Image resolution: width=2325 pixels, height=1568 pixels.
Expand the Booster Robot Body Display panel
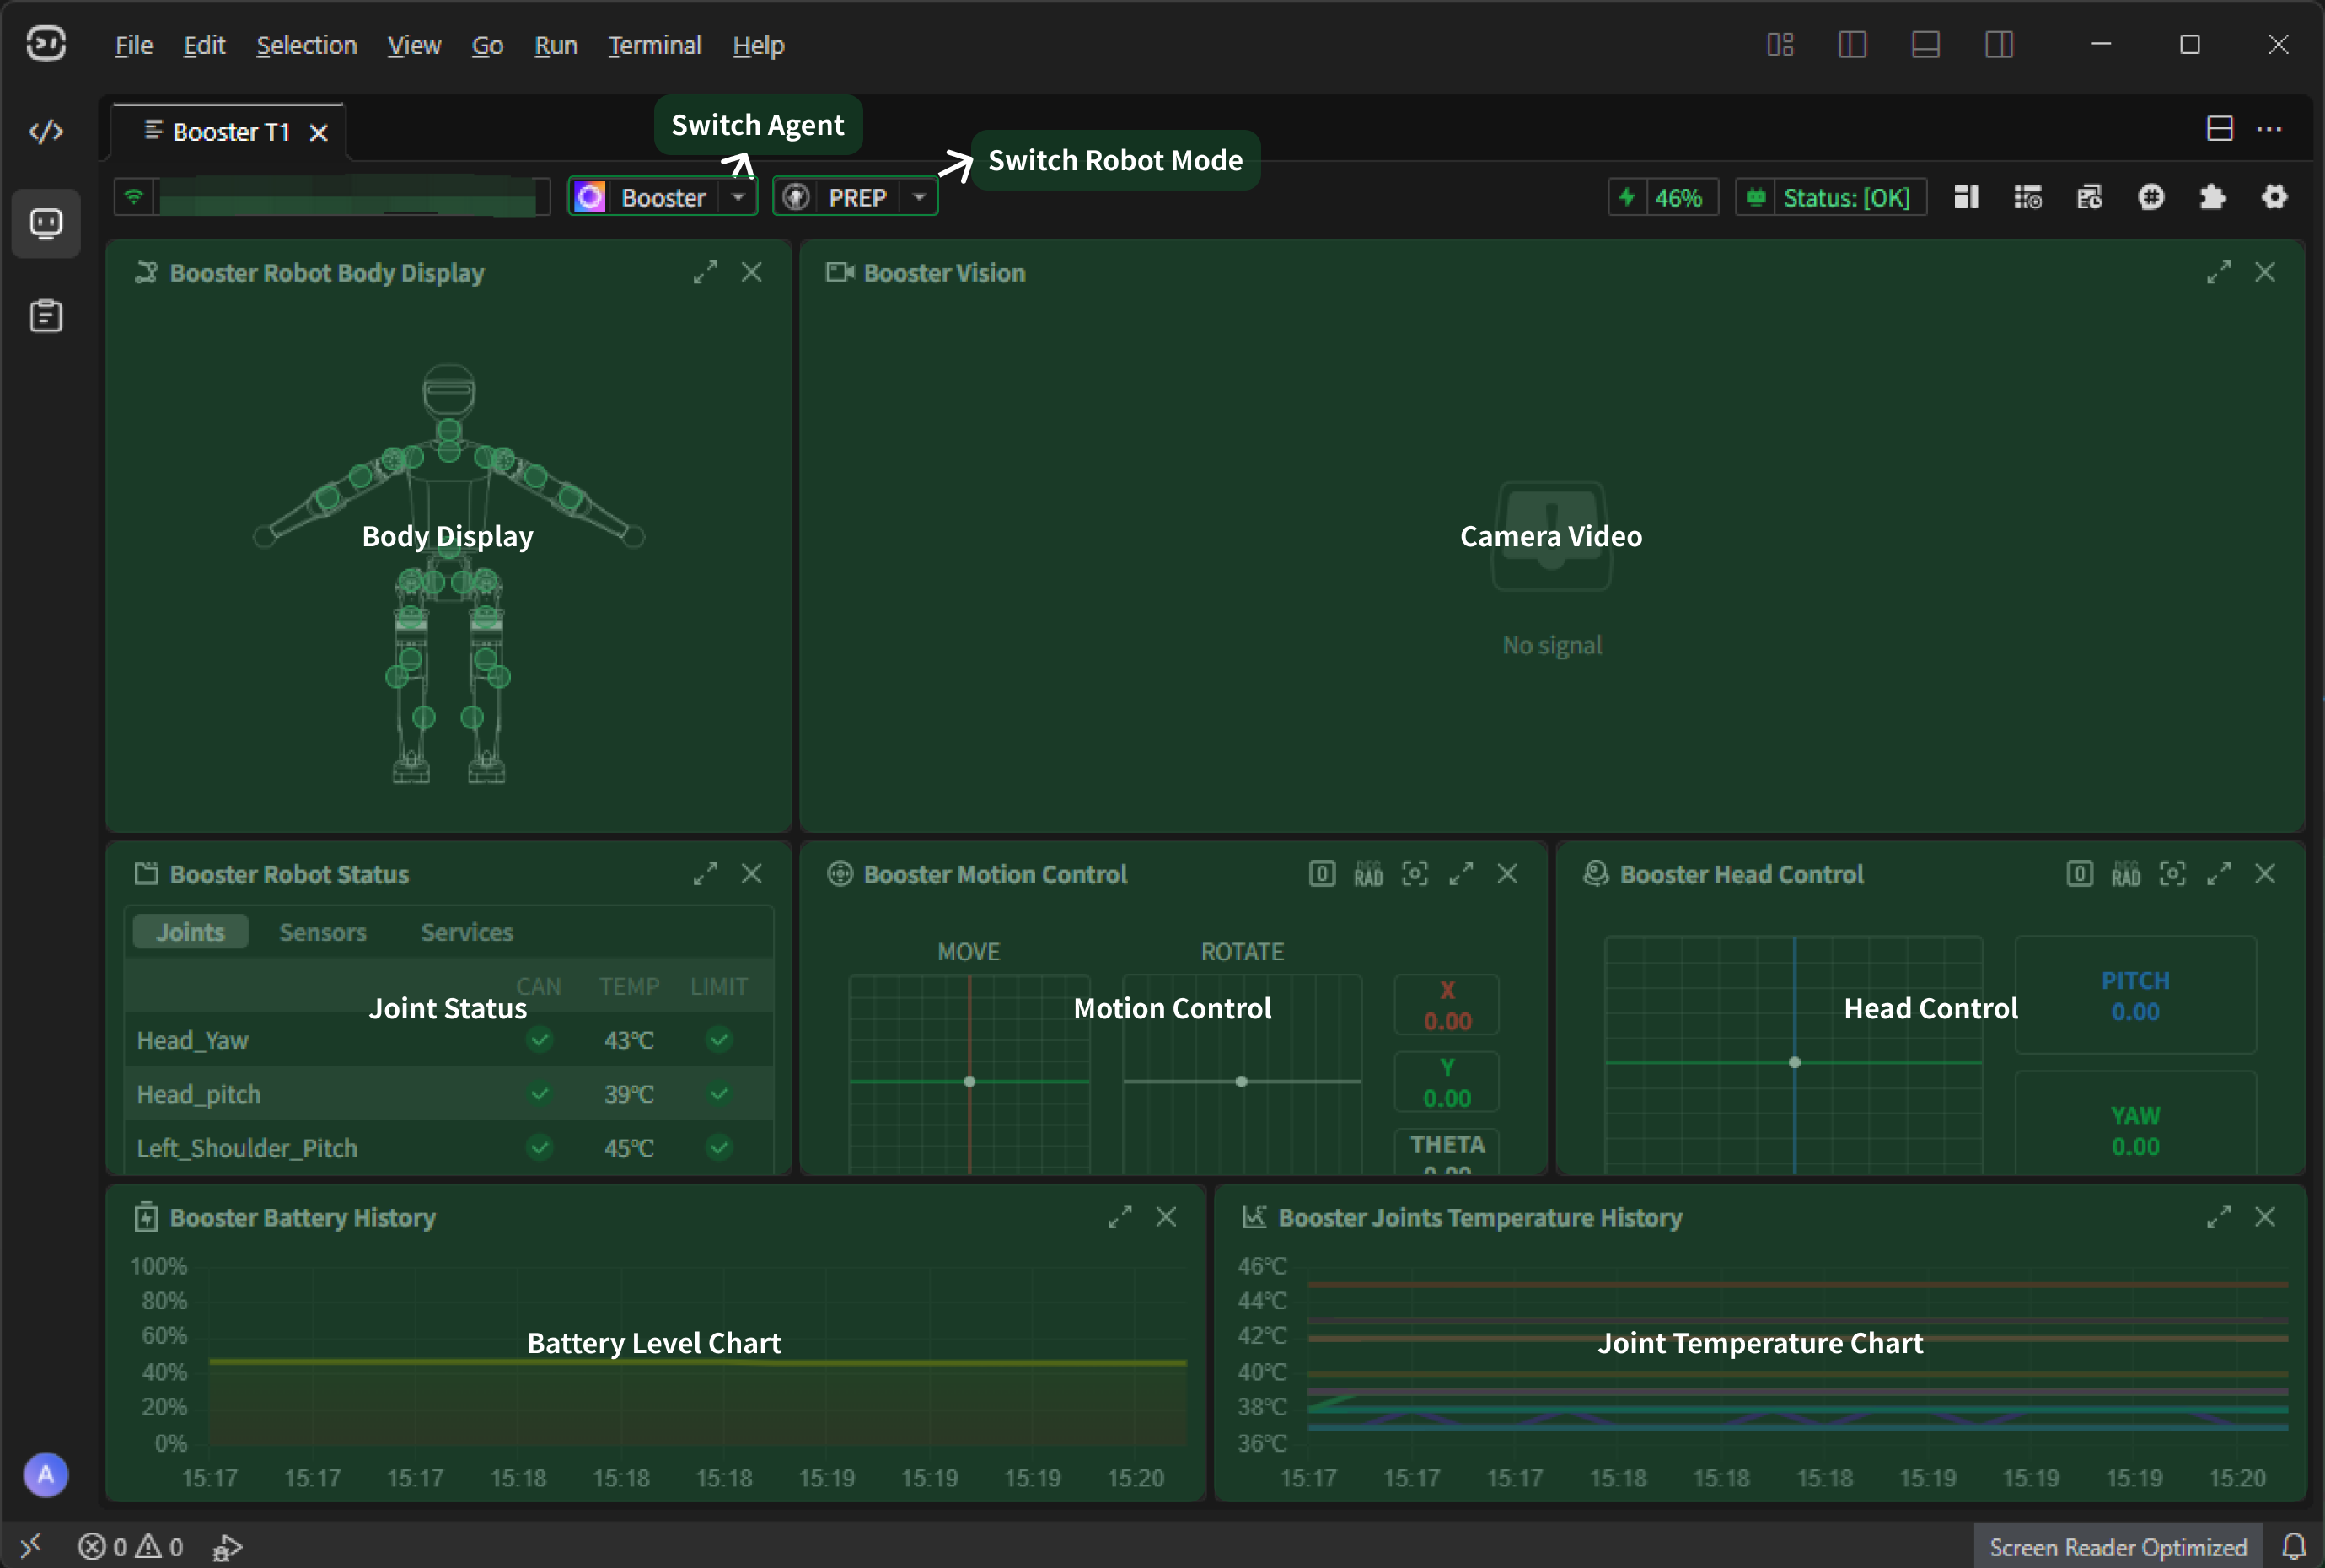coord(705,272)
